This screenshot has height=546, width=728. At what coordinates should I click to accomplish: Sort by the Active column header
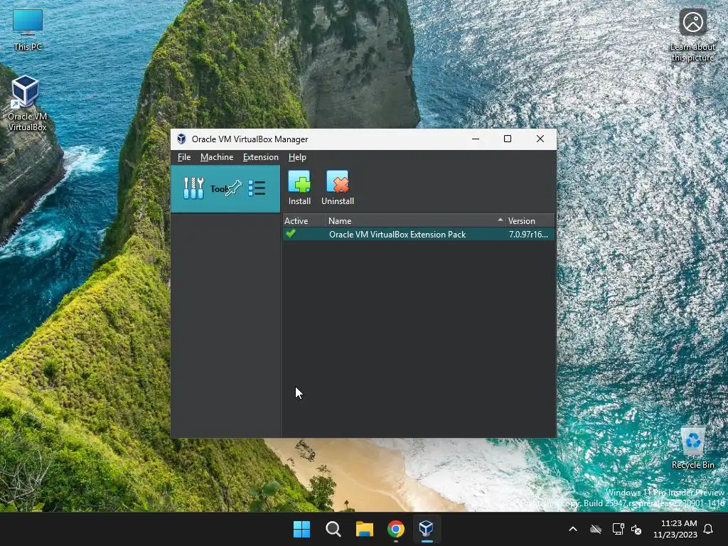coord(304,221)
